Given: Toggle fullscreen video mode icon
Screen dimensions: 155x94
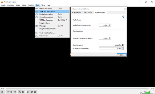Looking at the screenshot, I should 20,92.
